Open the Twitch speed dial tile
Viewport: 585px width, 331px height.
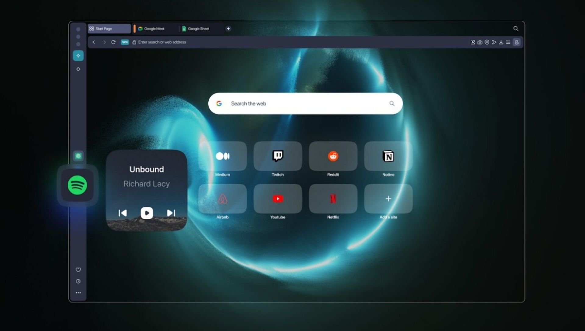click(x=278, y=156)
